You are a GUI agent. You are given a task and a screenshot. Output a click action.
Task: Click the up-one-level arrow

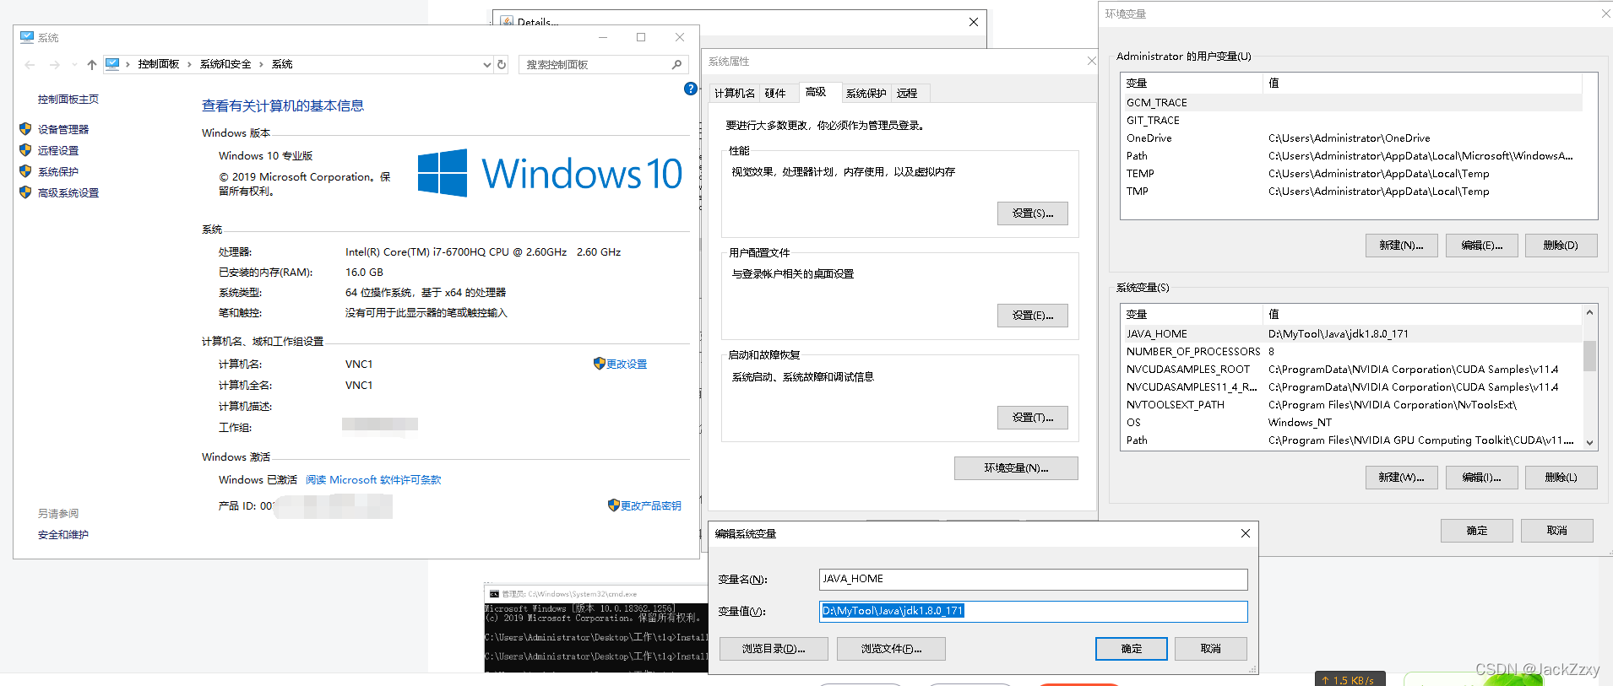(92, 65)
